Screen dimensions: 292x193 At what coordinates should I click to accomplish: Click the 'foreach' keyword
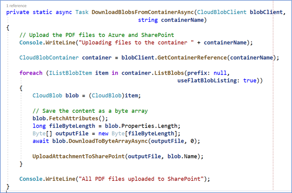click(31, 73)
